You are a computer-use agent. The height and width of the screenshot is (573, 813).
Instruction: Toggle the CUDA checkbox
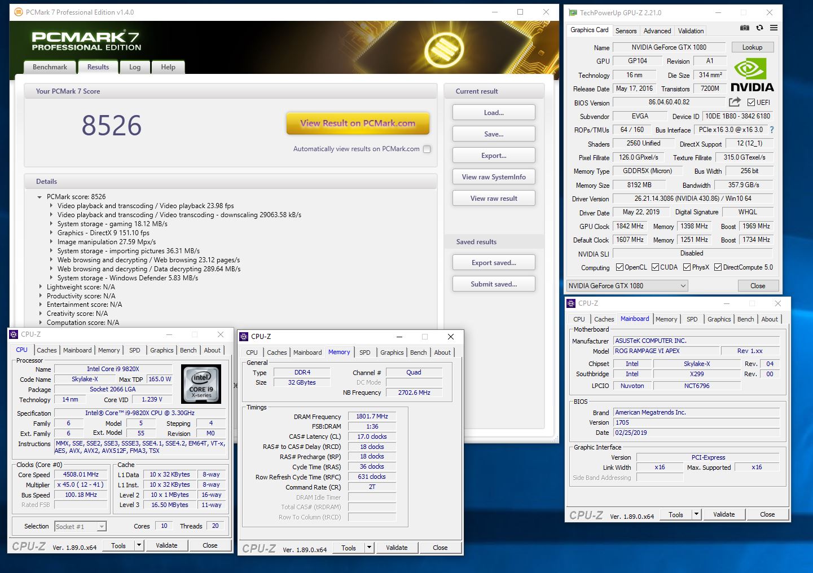tap(655, 267)
